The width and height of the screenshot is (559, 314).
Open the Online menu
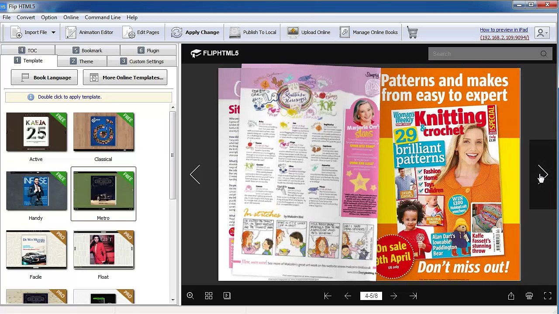click(x=71, y=17)
